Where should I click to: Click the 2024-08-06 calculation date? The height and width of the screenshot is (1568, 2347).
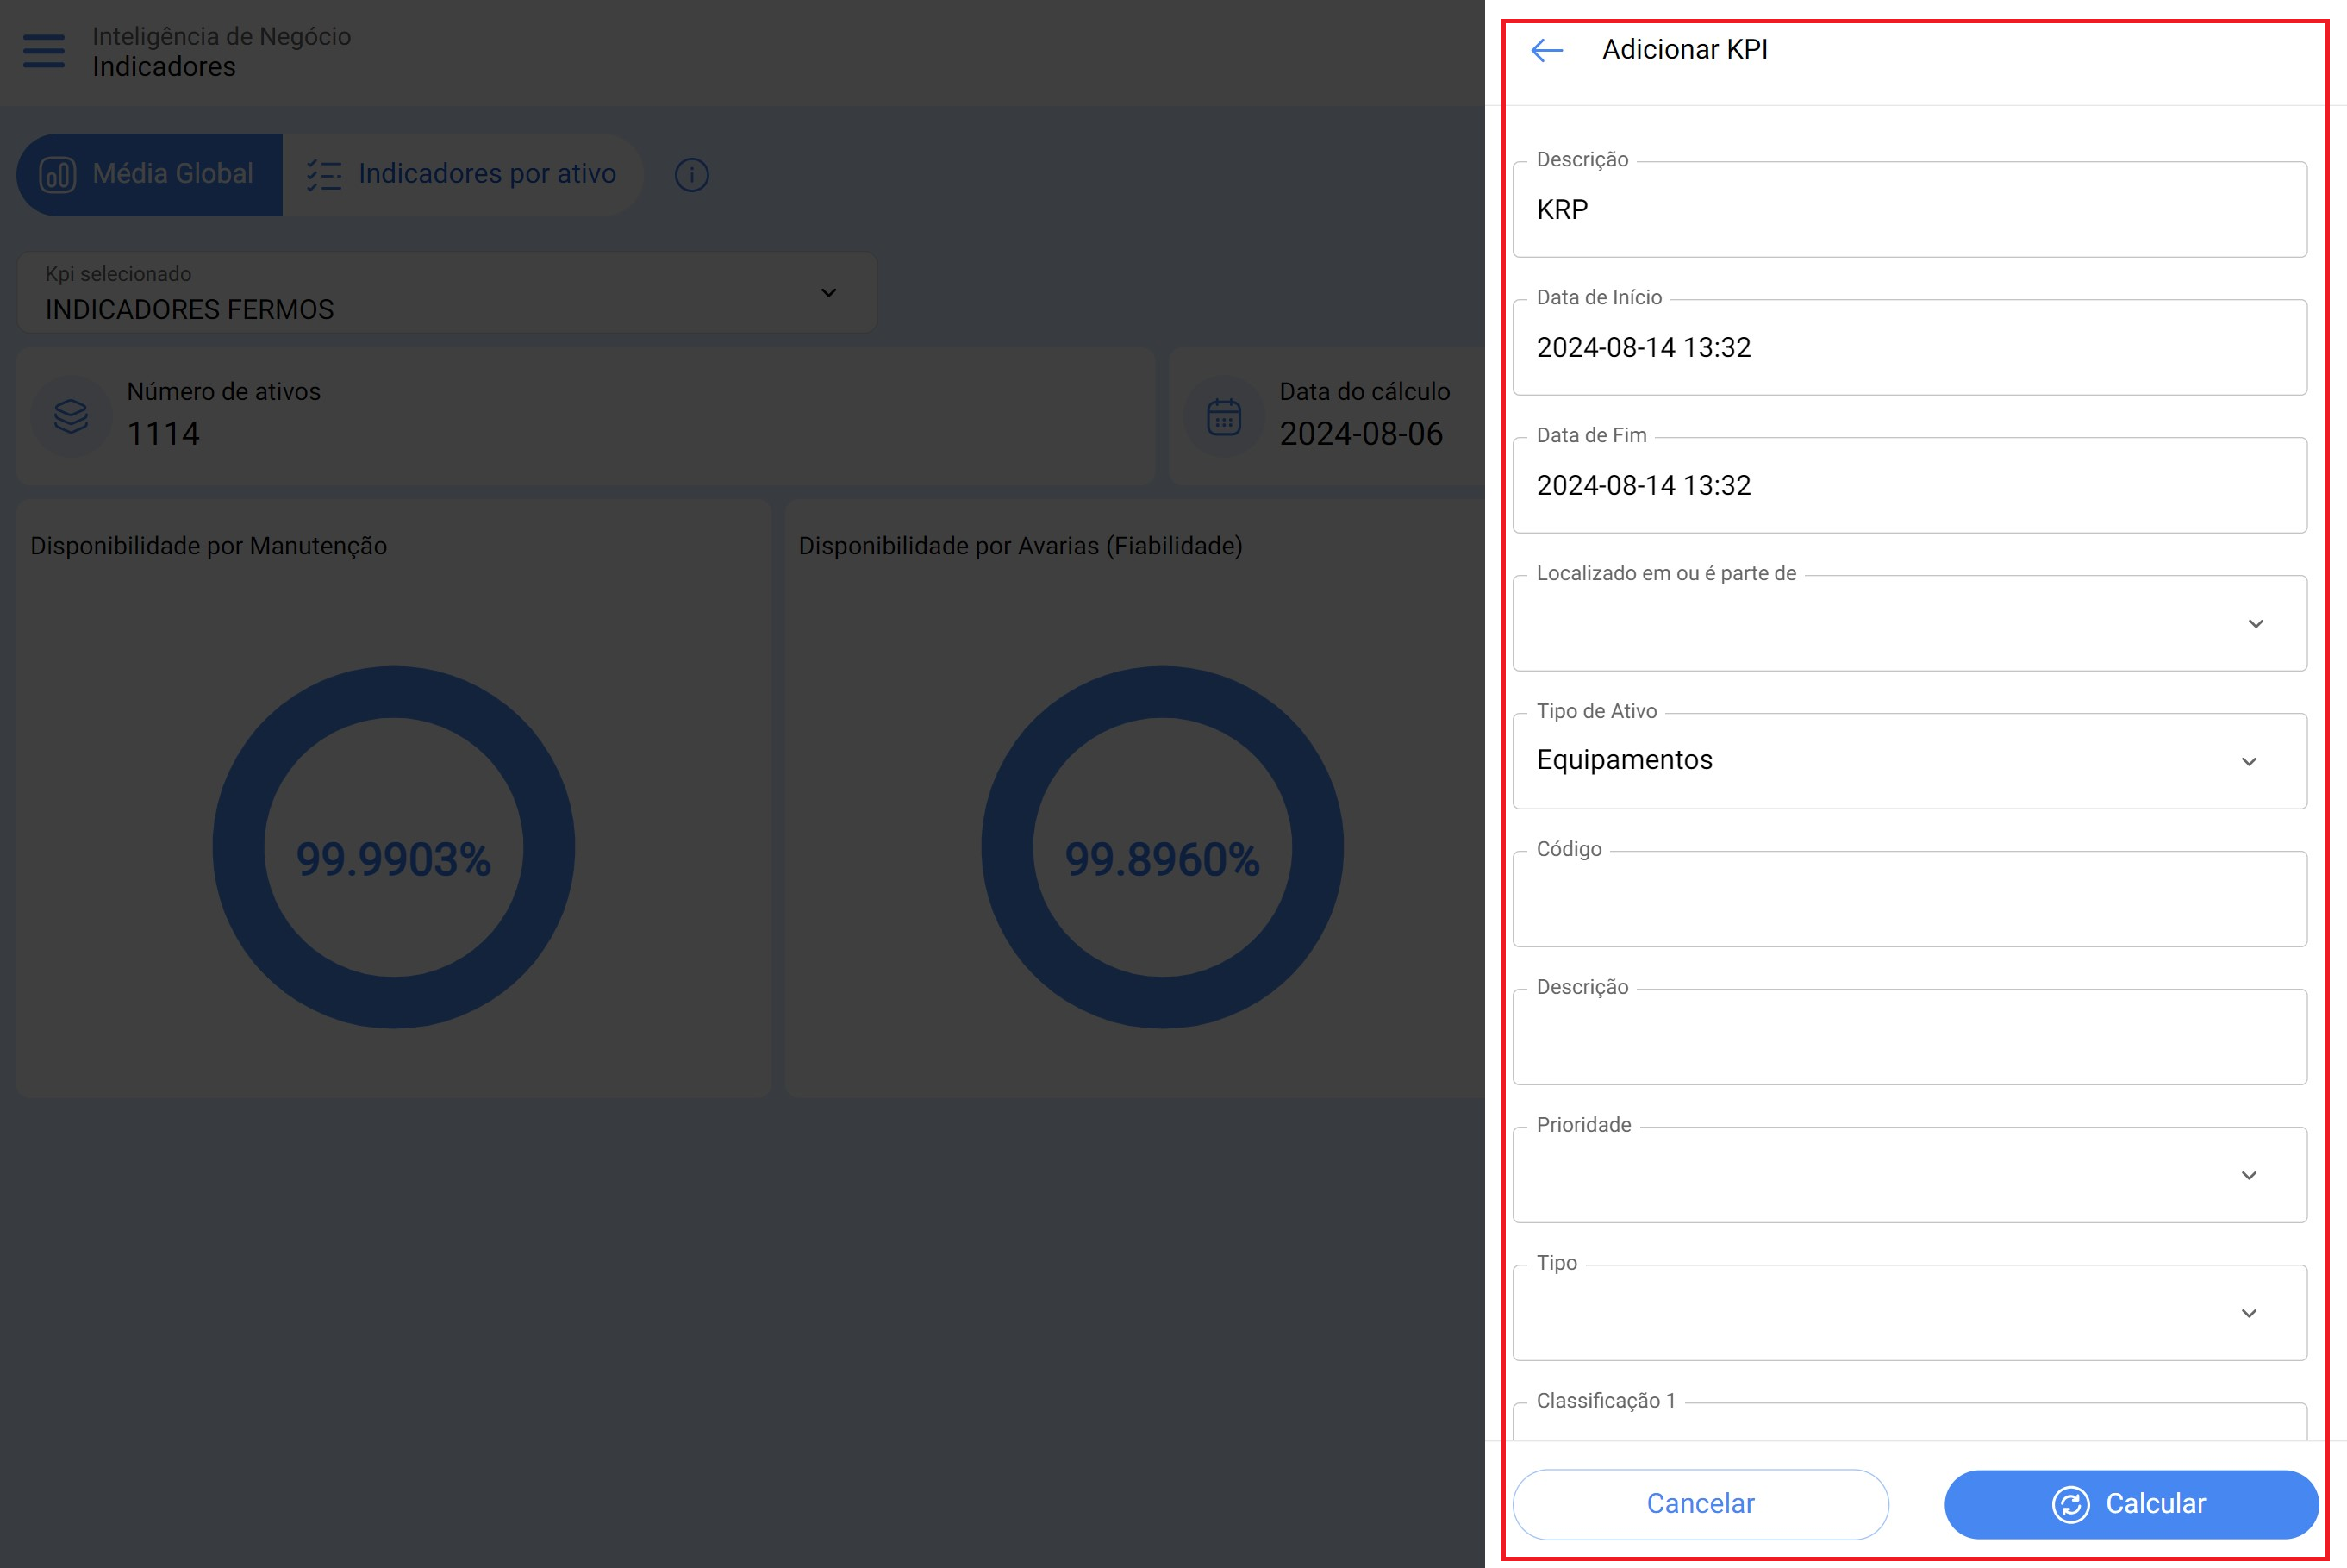click(x=1360, y=434)
